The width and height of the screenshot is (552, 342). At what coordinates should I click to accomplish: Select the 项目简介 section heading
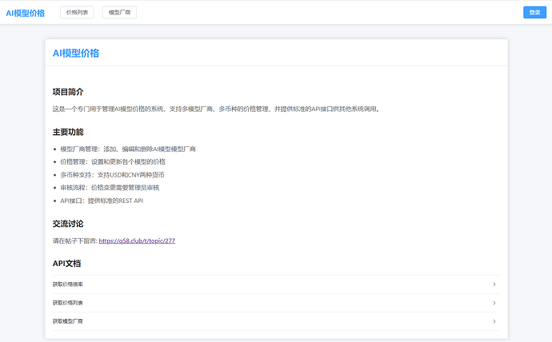tap(68, 92)
